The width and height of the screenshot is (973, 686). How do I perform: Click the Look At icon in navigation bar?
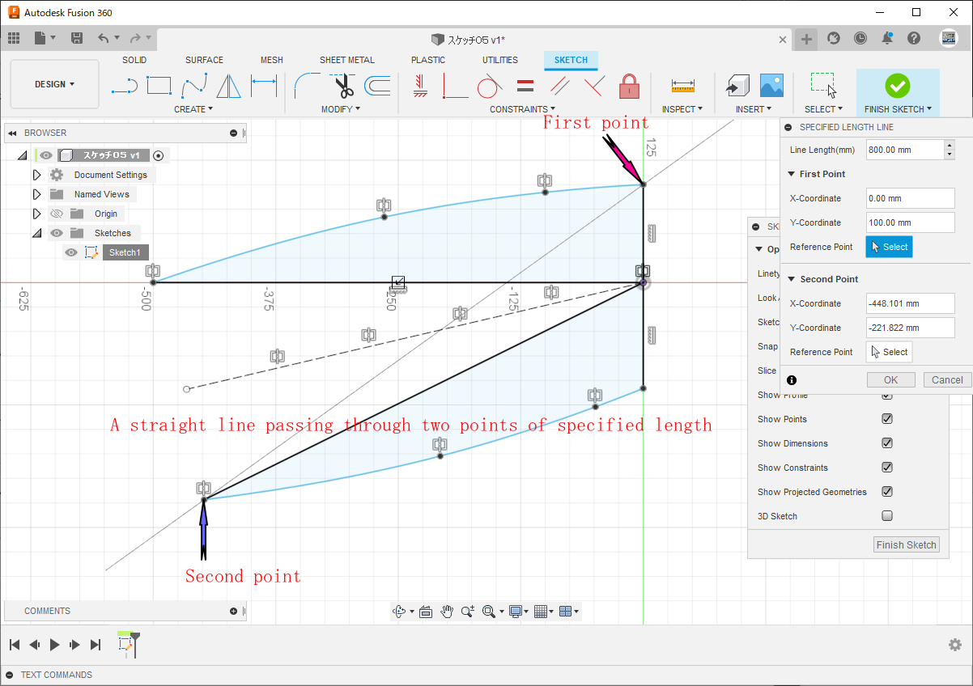tap(426, 612)
